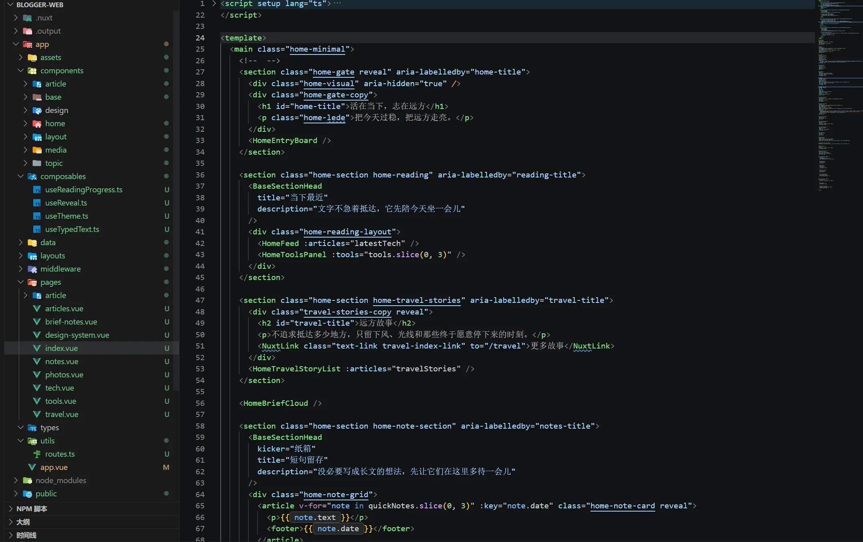
Task: Click the home-minimal class name
Action: pyautogui.click(x=317, y=49)
